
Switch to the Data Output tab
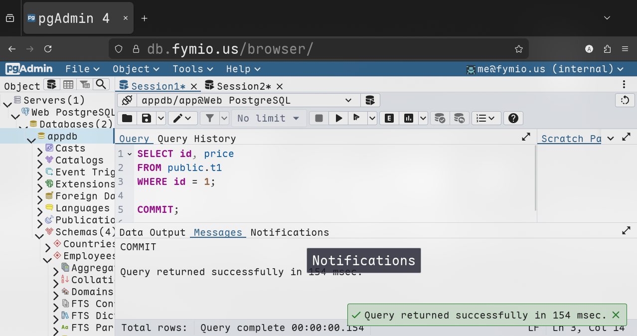(x=153, y=232)
